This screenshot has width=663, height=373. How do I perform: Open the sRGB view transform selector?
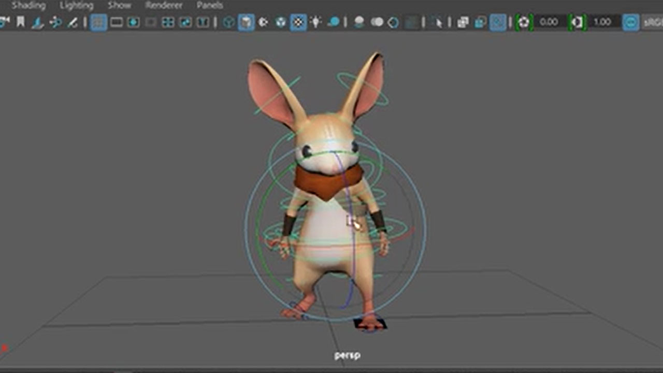[x=653, y=23]
